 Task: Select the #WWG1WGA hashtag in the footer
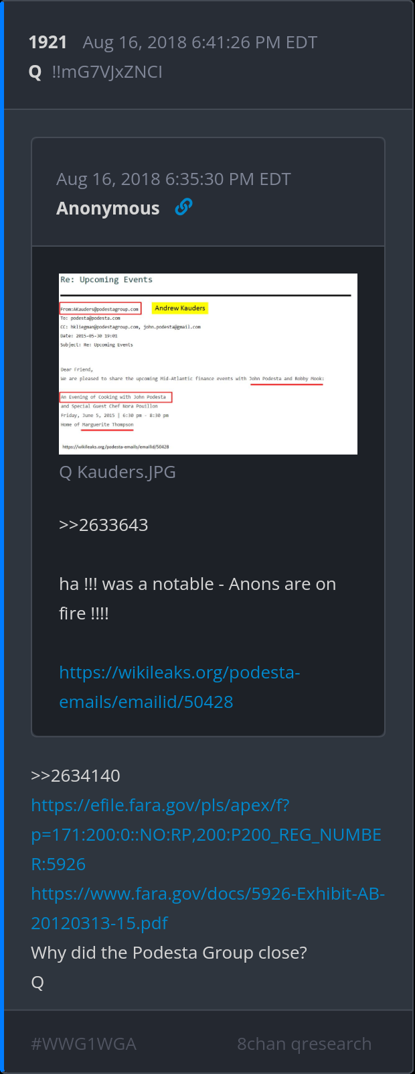click(x=84, y=1043)
